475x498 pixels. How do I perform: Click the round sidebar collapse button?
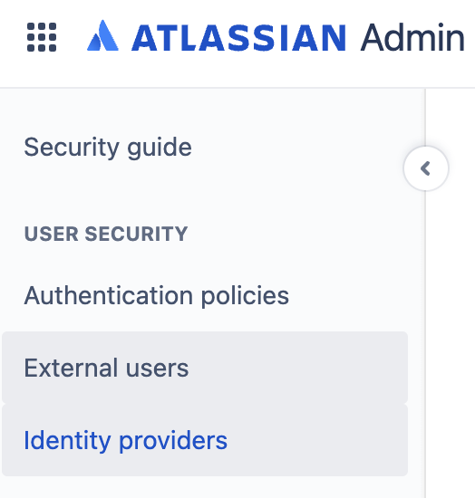click(x=426, y=168)
